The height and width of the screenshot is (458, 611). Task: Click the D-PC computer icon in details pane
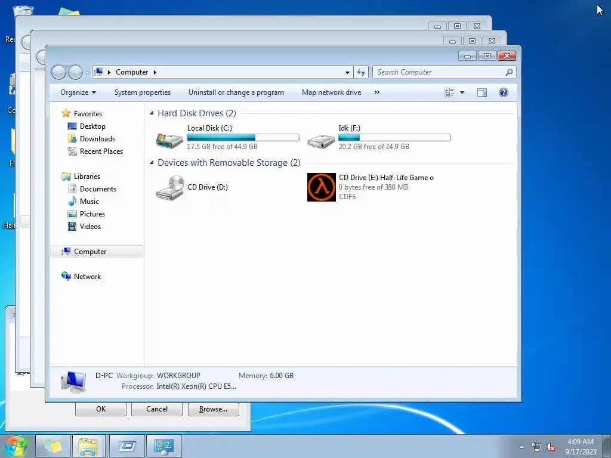[x=73, y=382]
